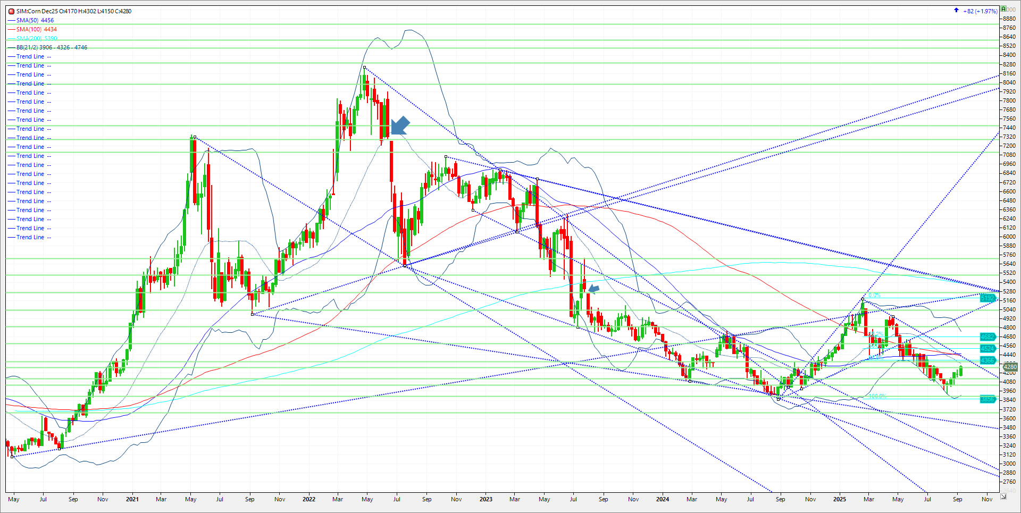This screenshot has height=513, width=1021.
Task: Select the Sep 2025 axis label
Action: pos(958,500)
